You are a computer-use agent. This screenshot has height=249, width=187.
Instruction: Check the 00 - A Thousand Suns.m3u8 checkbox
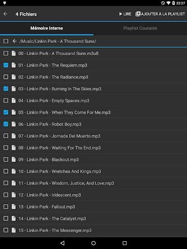click(6, 53)
